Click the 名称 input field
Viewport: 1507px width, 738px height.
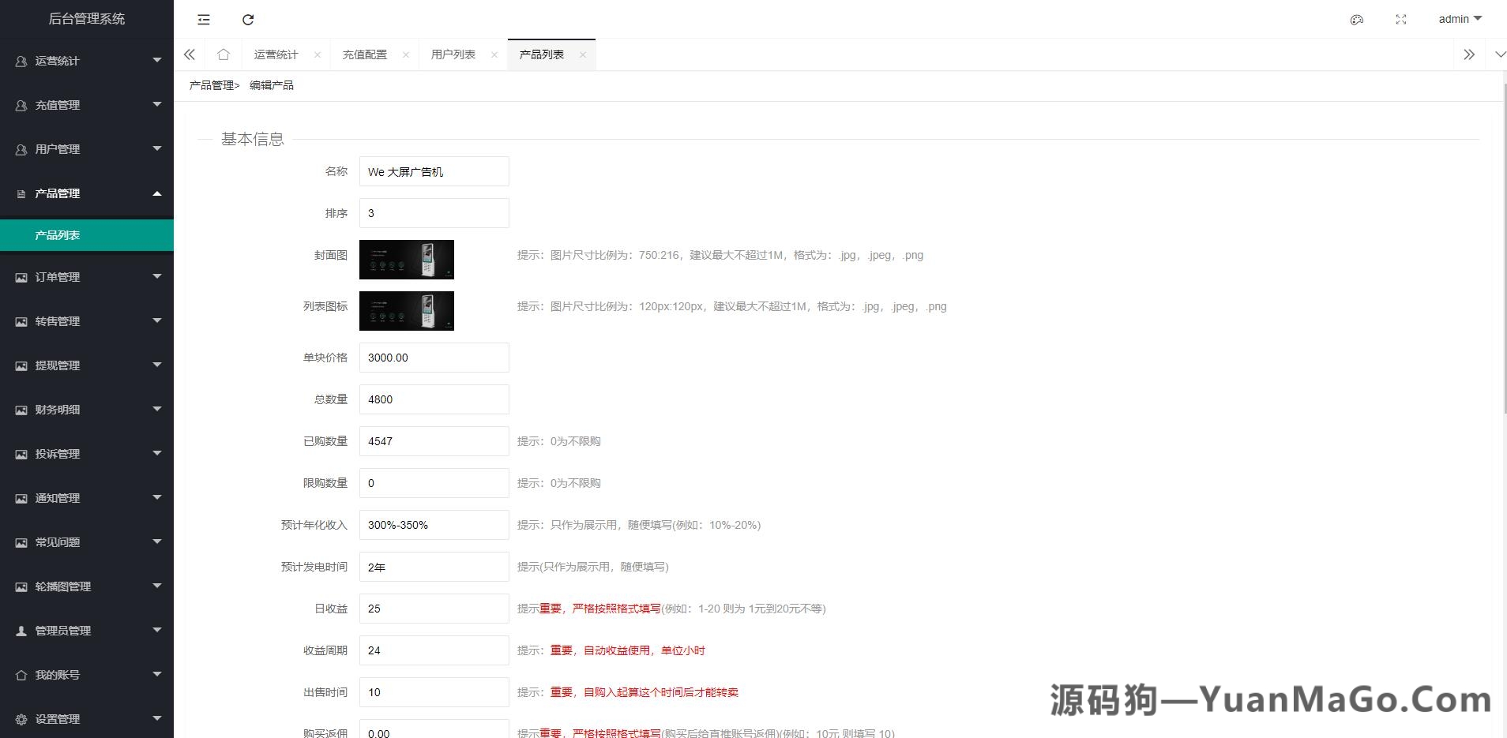point(434,170)
